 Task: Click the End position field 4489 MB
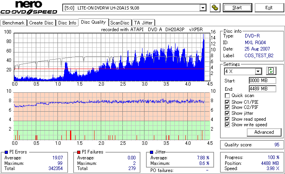point(263,89)
